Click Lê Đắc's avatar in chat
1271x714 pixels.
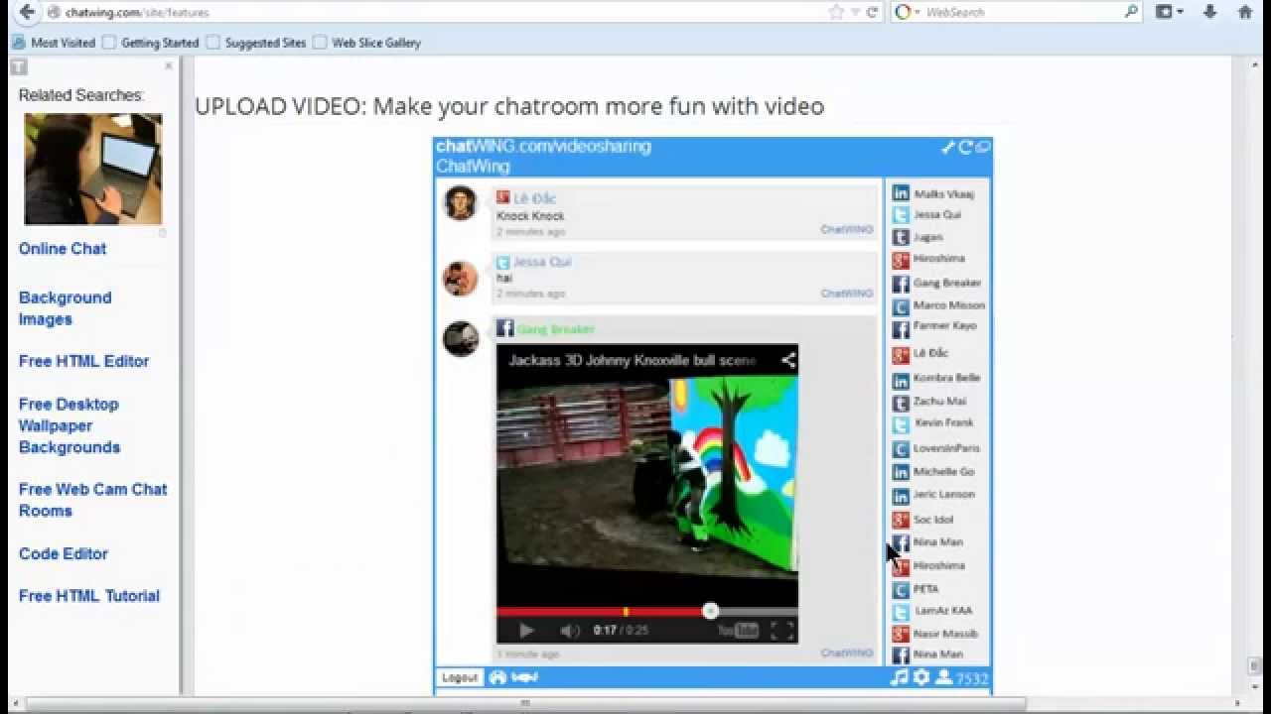point(460,202)
